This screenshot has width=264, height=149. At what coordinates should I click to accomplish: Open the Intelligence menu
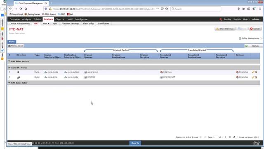click(x=81, y=19)
